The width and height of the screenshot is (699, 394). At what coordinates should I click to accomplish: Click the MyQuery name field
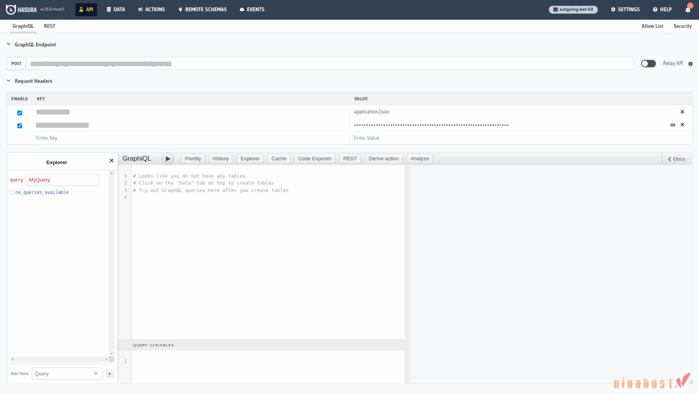tap(62, 180)
